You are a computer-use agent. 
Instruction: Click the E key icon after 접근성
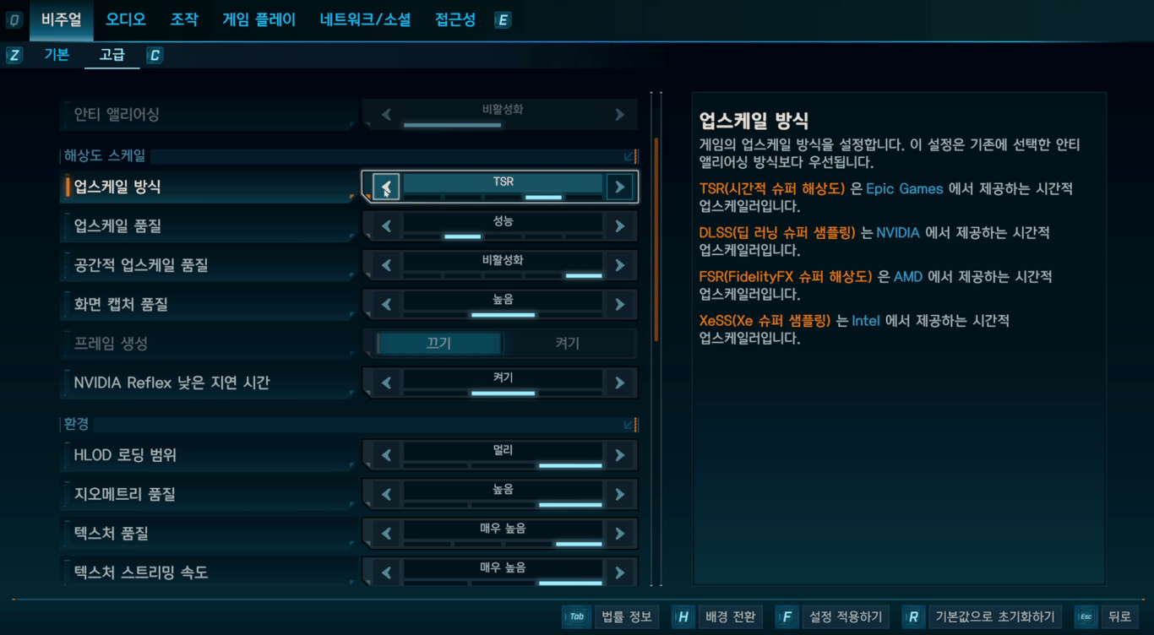point(503,20)
